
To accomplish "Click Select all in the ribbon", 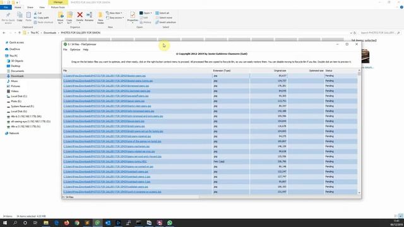I will 162,13.
